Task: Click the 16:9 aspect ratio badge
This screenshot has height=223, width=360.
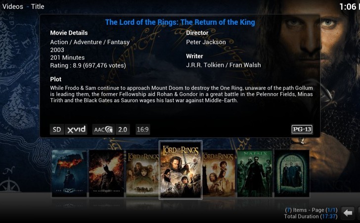Action: [142, 129]
